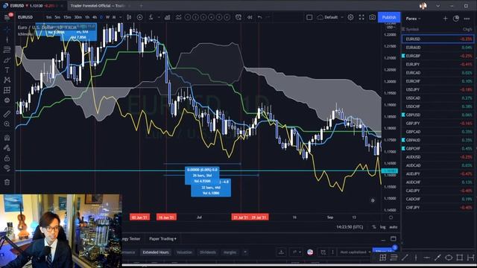Open prediction and measurement tools
This screenshot has width=477, height=268.
[7, 90]
